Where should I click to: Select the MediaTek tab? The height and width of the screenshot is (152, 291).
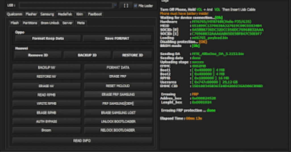65,14
